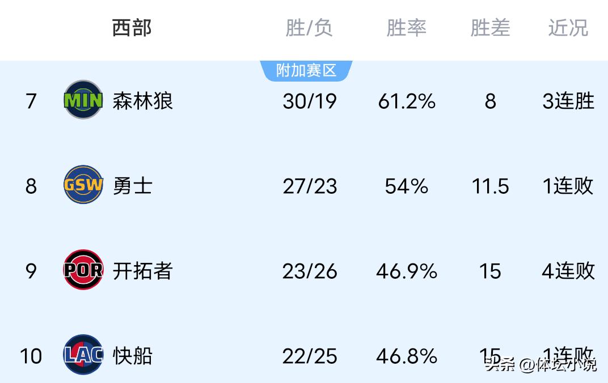Screen dimensions: 608x383
Task: Click the Timberwolves MIN team logo
Action: (83, 100)
